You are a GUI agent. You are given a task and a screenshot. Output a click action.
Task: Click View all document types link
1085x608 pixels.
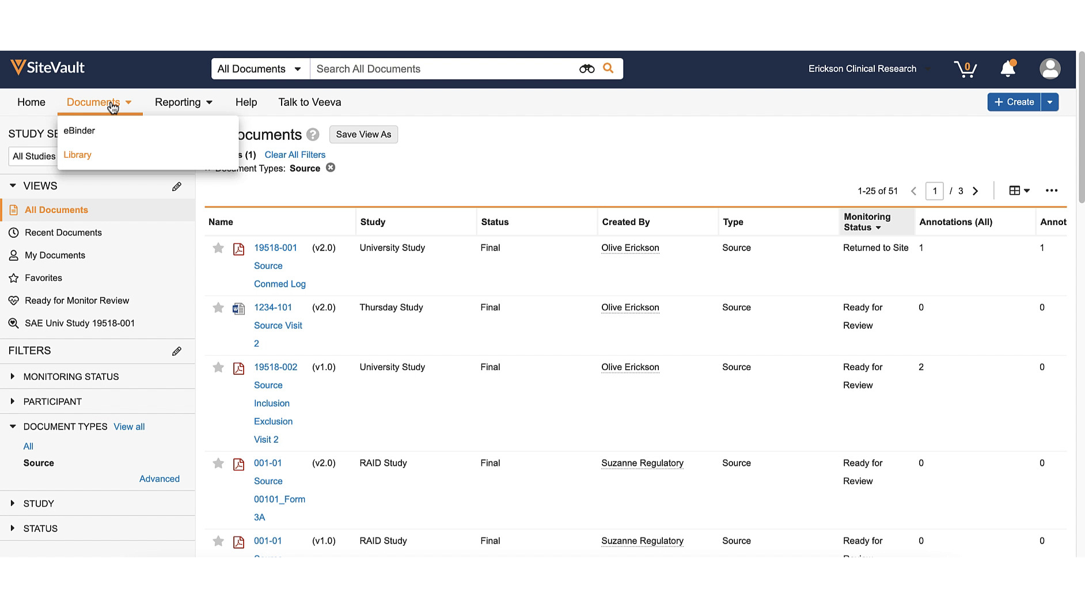coord(129,427)
